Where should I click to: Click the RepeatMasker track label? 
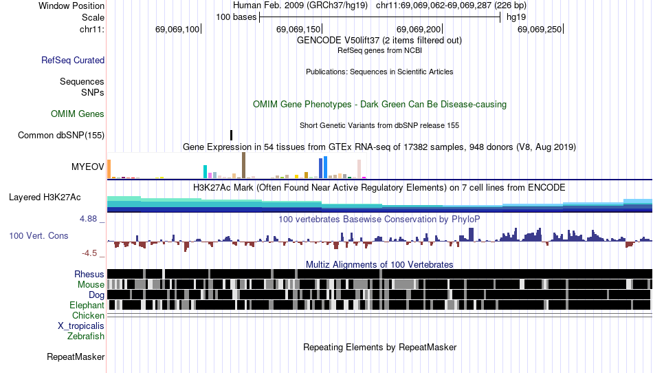(x=76, y=356)
